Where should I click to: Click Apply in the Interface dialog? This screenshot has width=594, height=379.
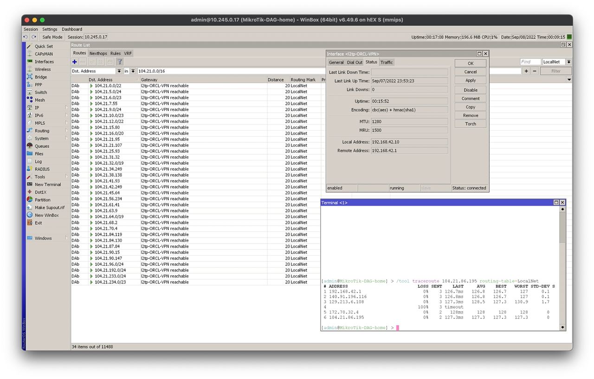[x=471, y=80]
